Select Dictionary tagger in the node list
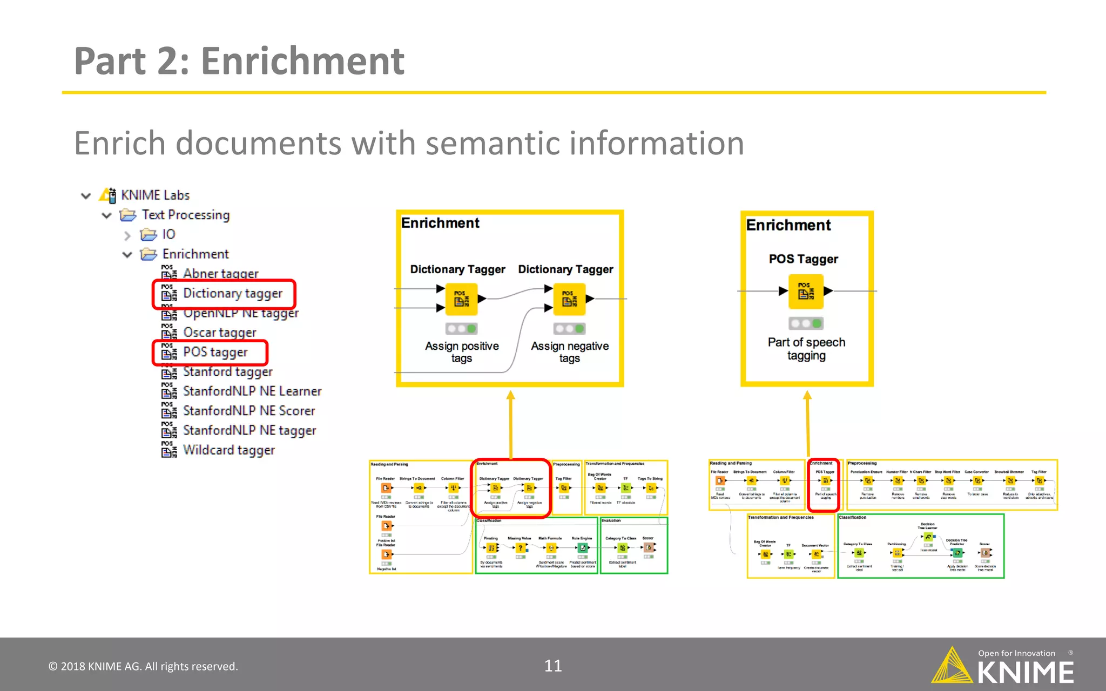The width and height of the screenshot is (1106, 691). coord(232,293)
